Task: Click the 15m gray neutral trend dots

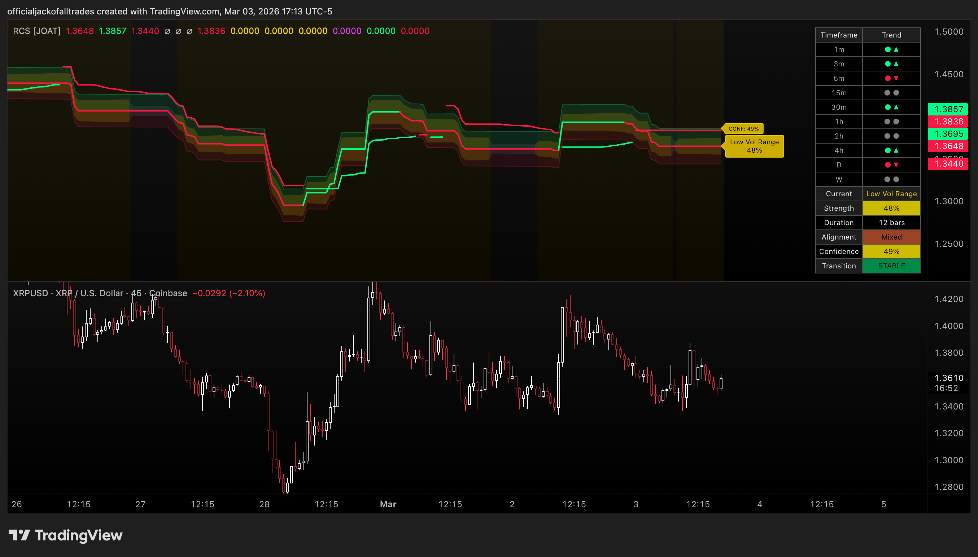Action: (x=891, y=93)
